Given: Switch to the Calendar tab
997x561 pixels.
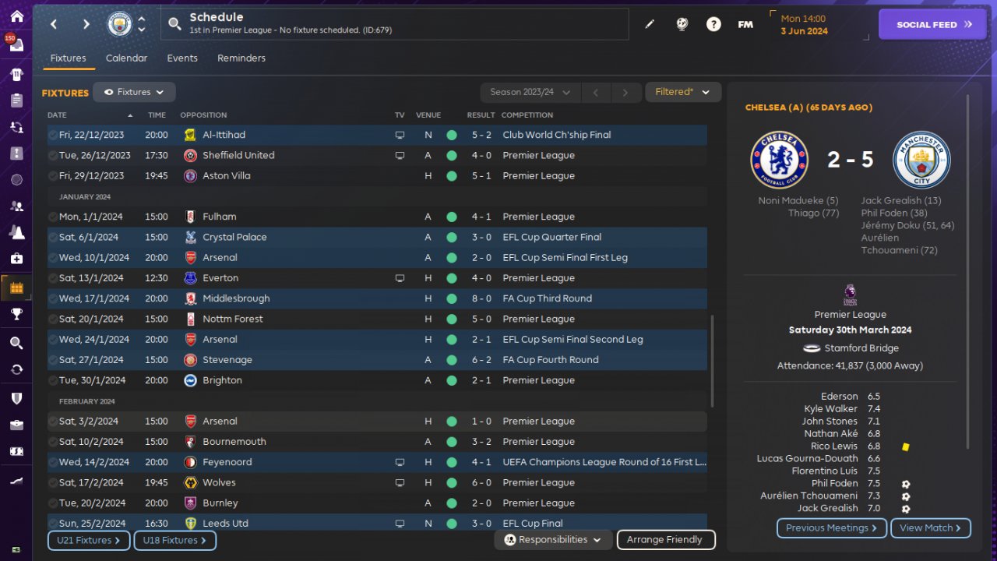Looking at the screenshot, I should [126, 58].
